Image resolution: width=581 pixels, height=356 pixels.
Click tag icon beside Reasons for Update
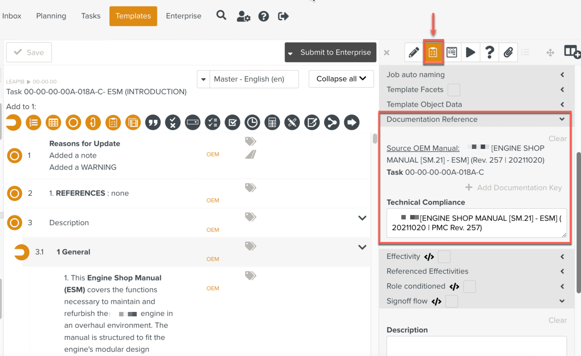251,141
